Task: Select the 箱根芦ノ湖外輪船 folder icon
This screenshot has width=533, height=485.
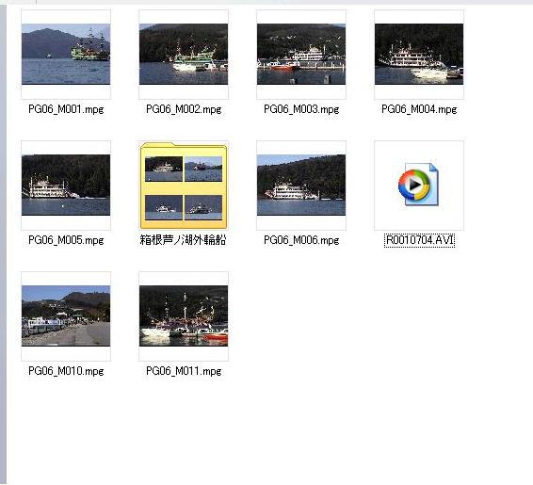Action: 184,186
